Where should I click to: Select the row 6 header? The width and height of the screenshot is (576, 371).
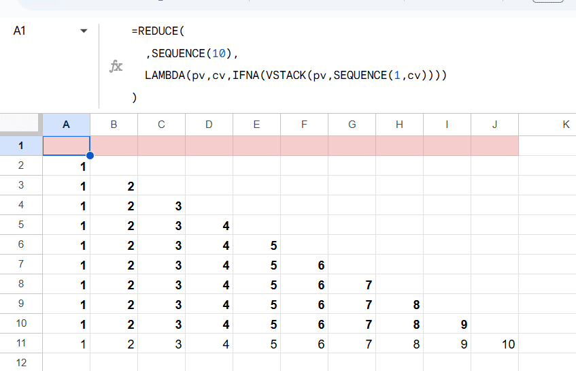(21, 245)
